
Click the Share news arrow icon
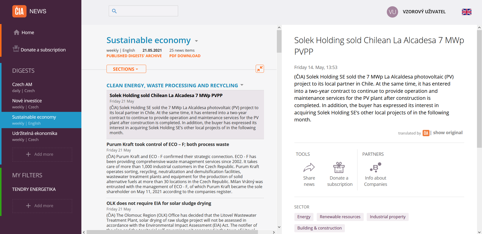click(309, 168)
